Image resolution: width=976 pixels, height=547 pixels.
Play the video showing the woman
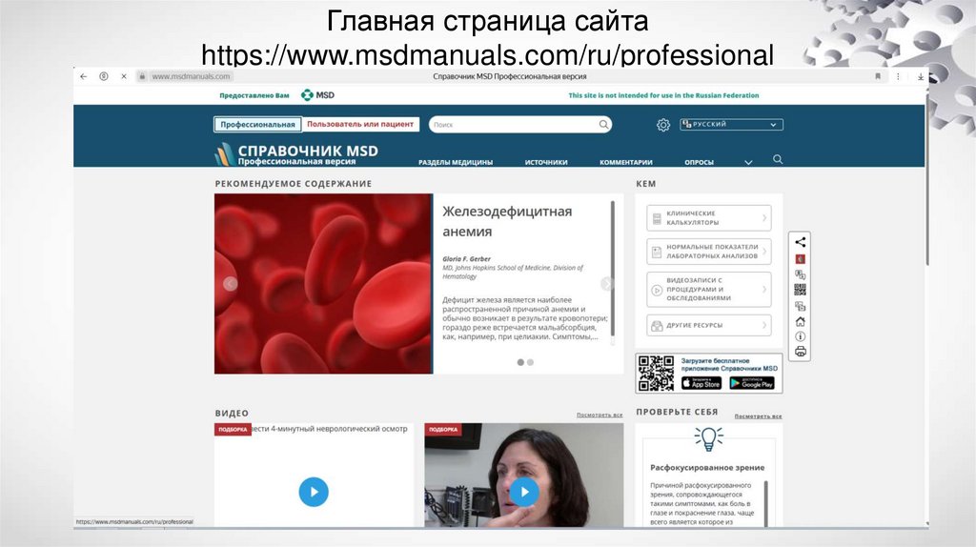pyautogui.click(x=524, y=492)
